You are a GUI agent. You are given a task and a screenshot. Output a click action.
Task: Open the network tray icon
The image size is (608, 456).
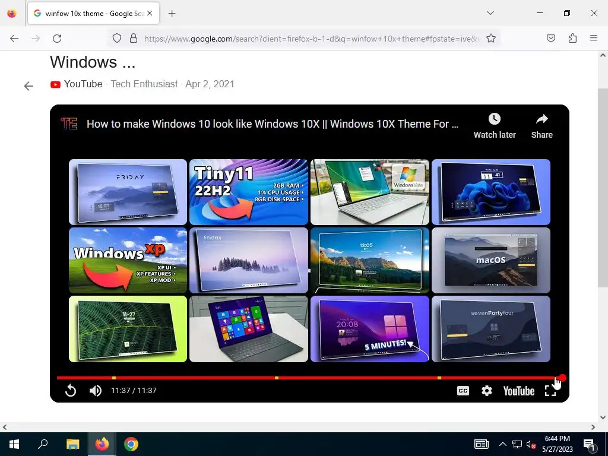[517, 444]
